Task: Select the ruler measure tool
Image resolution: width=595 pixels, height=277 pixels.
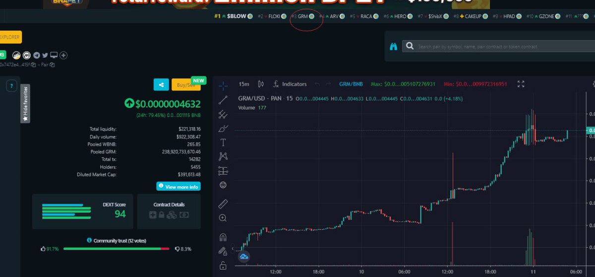Action: click(x=223, y=204)
